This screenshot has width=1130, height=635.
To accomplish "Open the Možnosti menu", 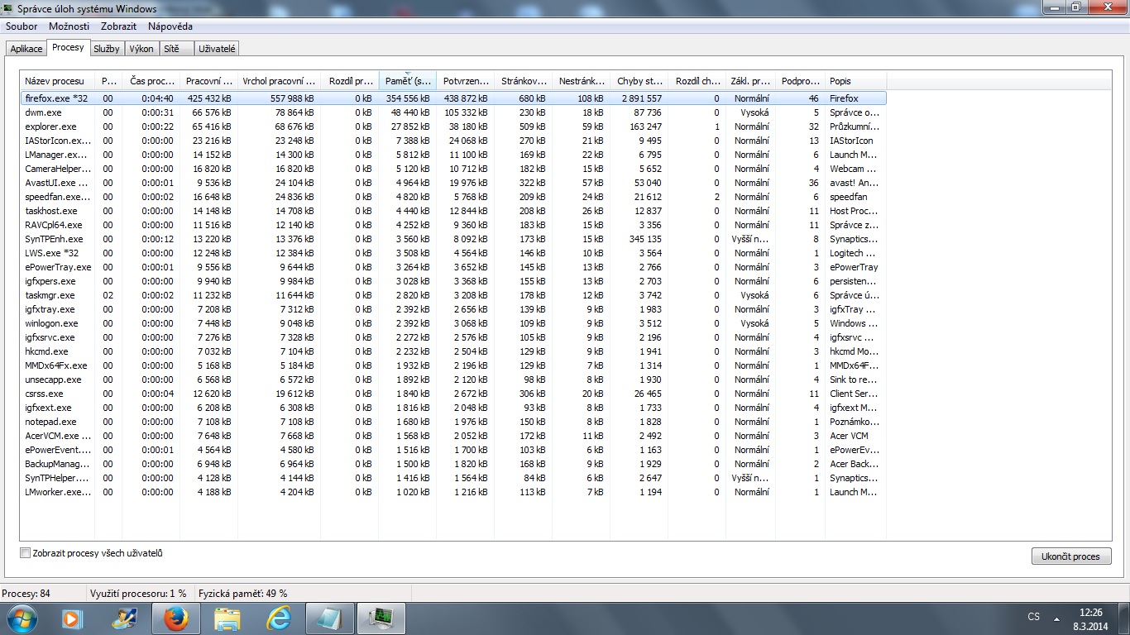I will [x=69, y=26].
